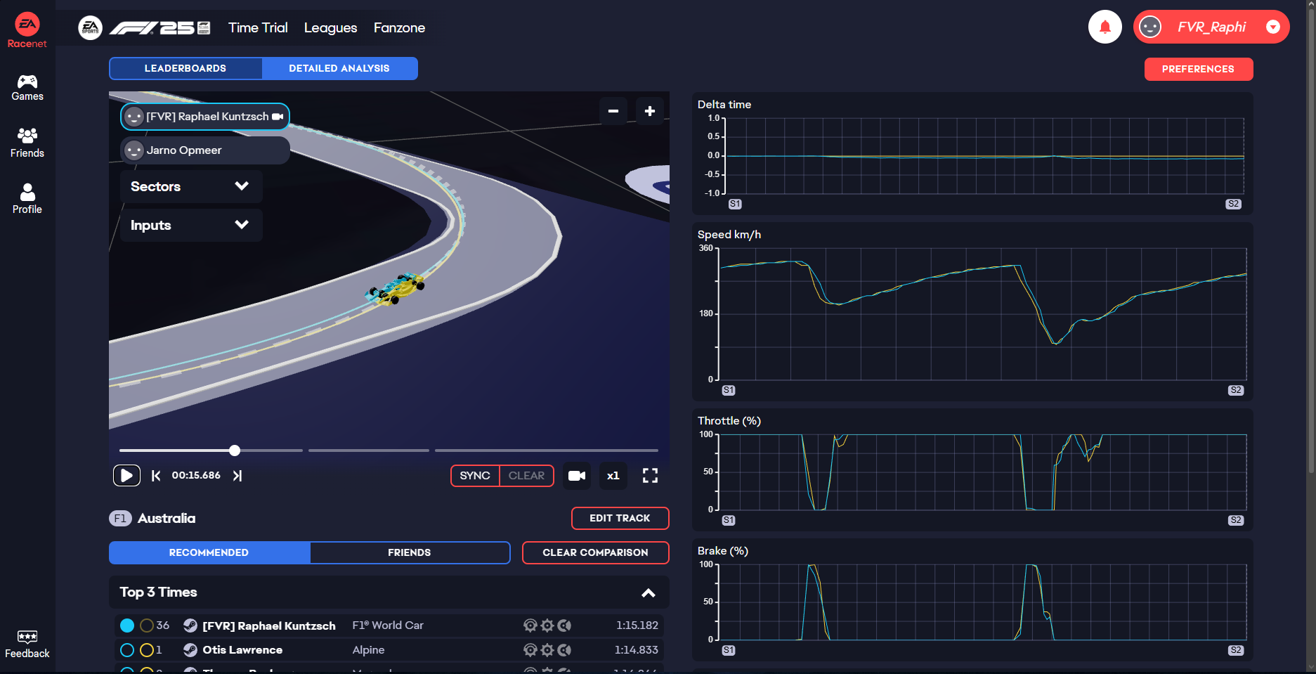Screen dimensions: 1316x674
Task: Click the S1 marker on Speed graph
Action: point(729,390)
